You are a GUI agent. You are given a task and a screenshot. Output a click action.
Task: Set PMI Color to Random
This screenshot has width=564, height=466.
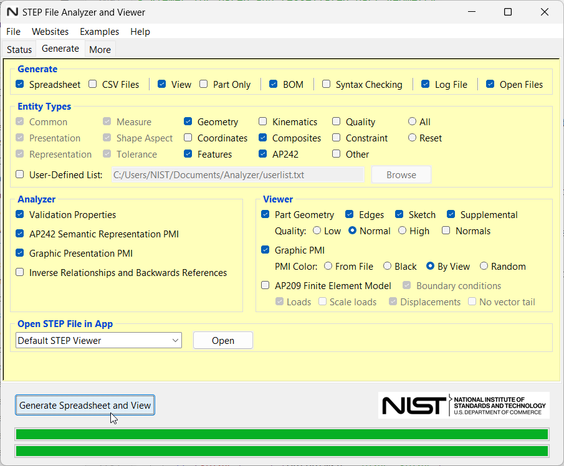tap(484, 266)
